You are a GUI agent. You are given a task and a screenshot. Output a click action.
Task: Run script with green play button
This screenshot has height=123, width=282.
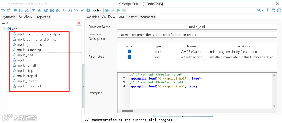[118, 10]
